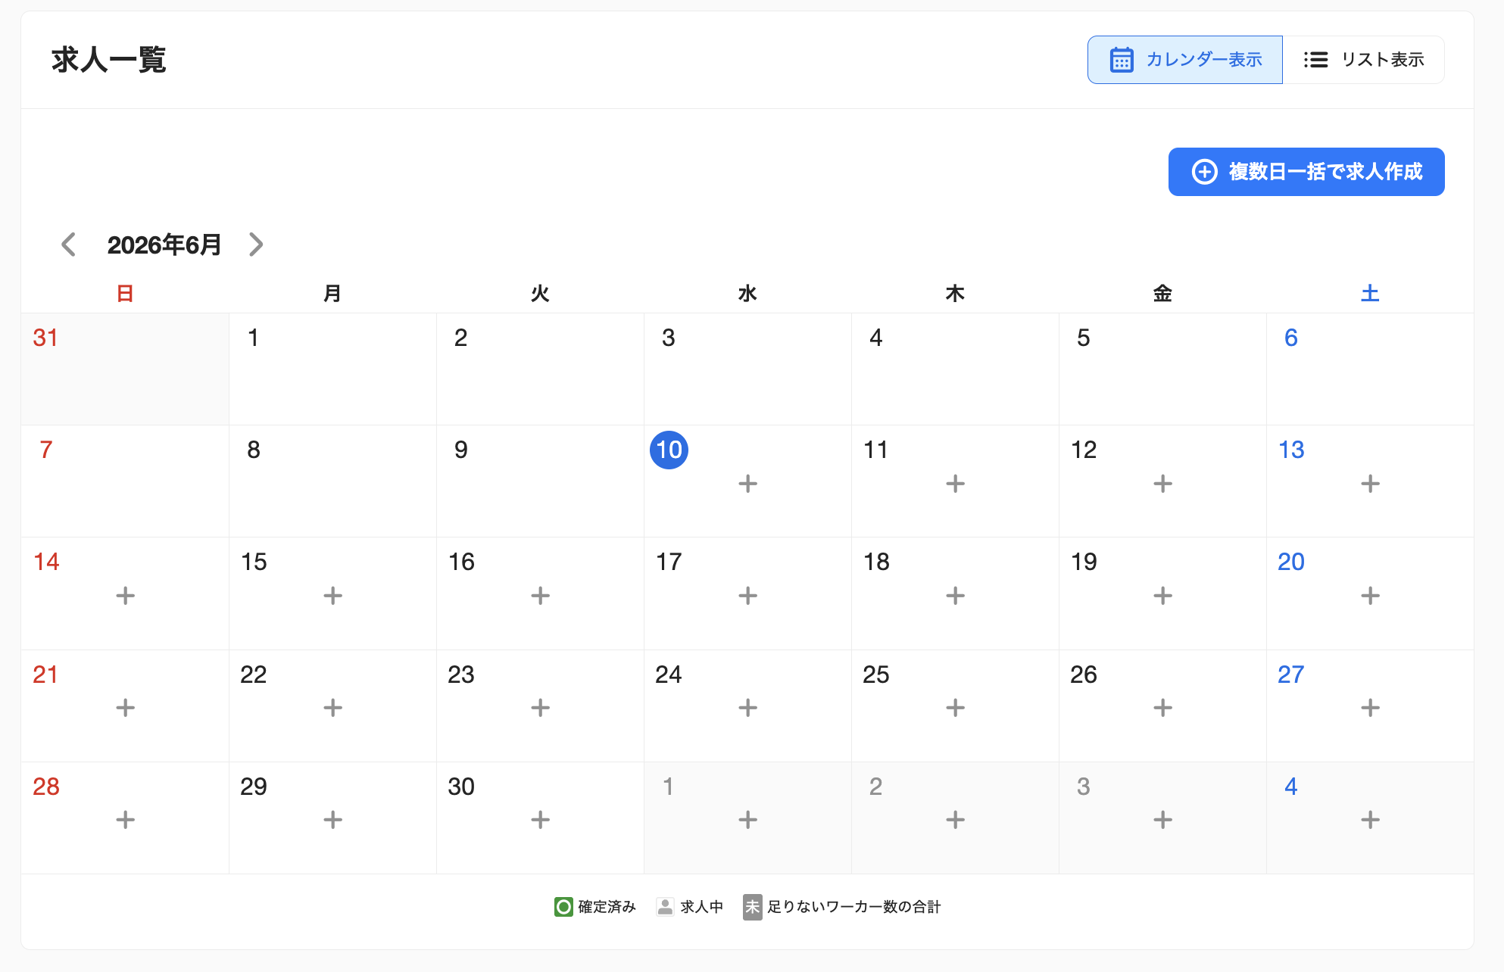Add job posting on July 1
Image resolution: width=1504 pixels, height=972 pixels.
pyautogui.click(x=747, y=820)
